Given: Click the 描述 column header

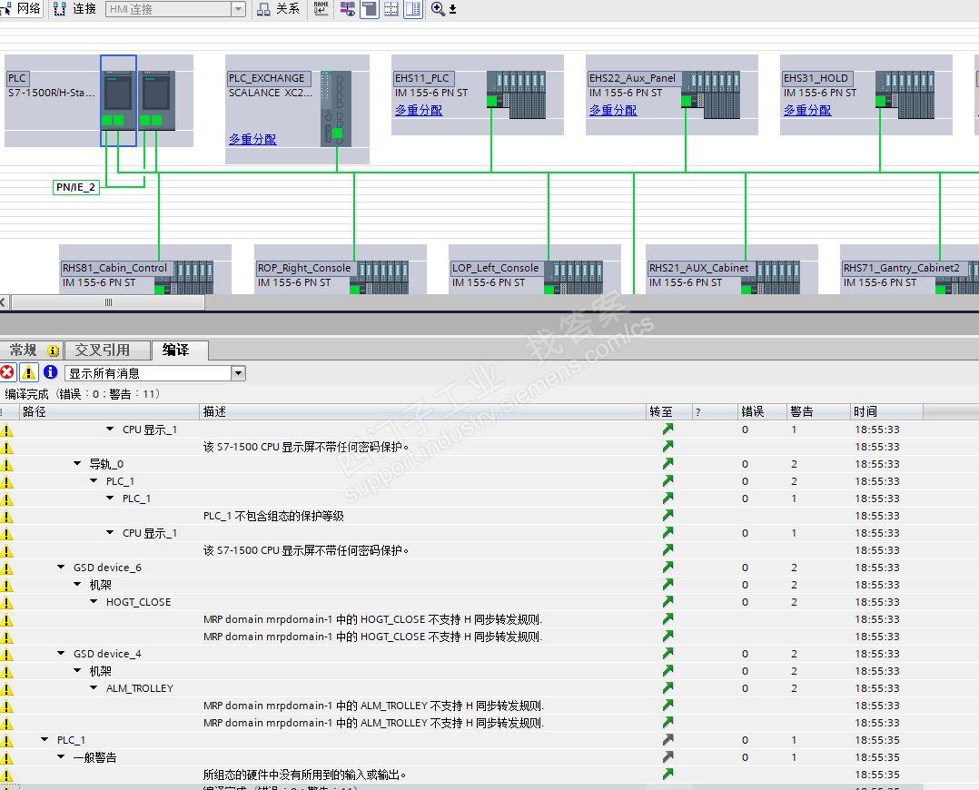Looking at the screenshot, I should click(x=422, y=411).
